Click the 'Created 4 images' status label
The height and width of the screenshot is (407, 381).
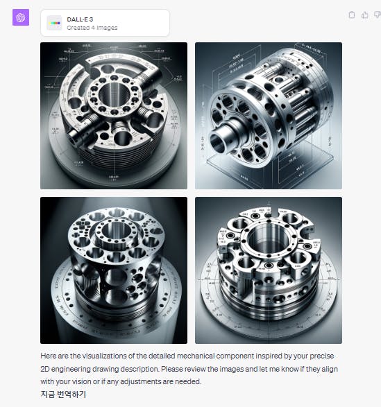(x=92, y=28)
